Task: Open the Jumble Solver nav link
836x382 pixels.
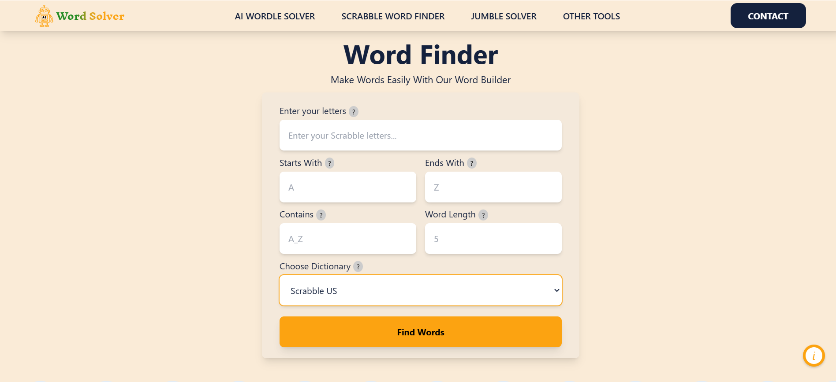Action: coord(504,16)
